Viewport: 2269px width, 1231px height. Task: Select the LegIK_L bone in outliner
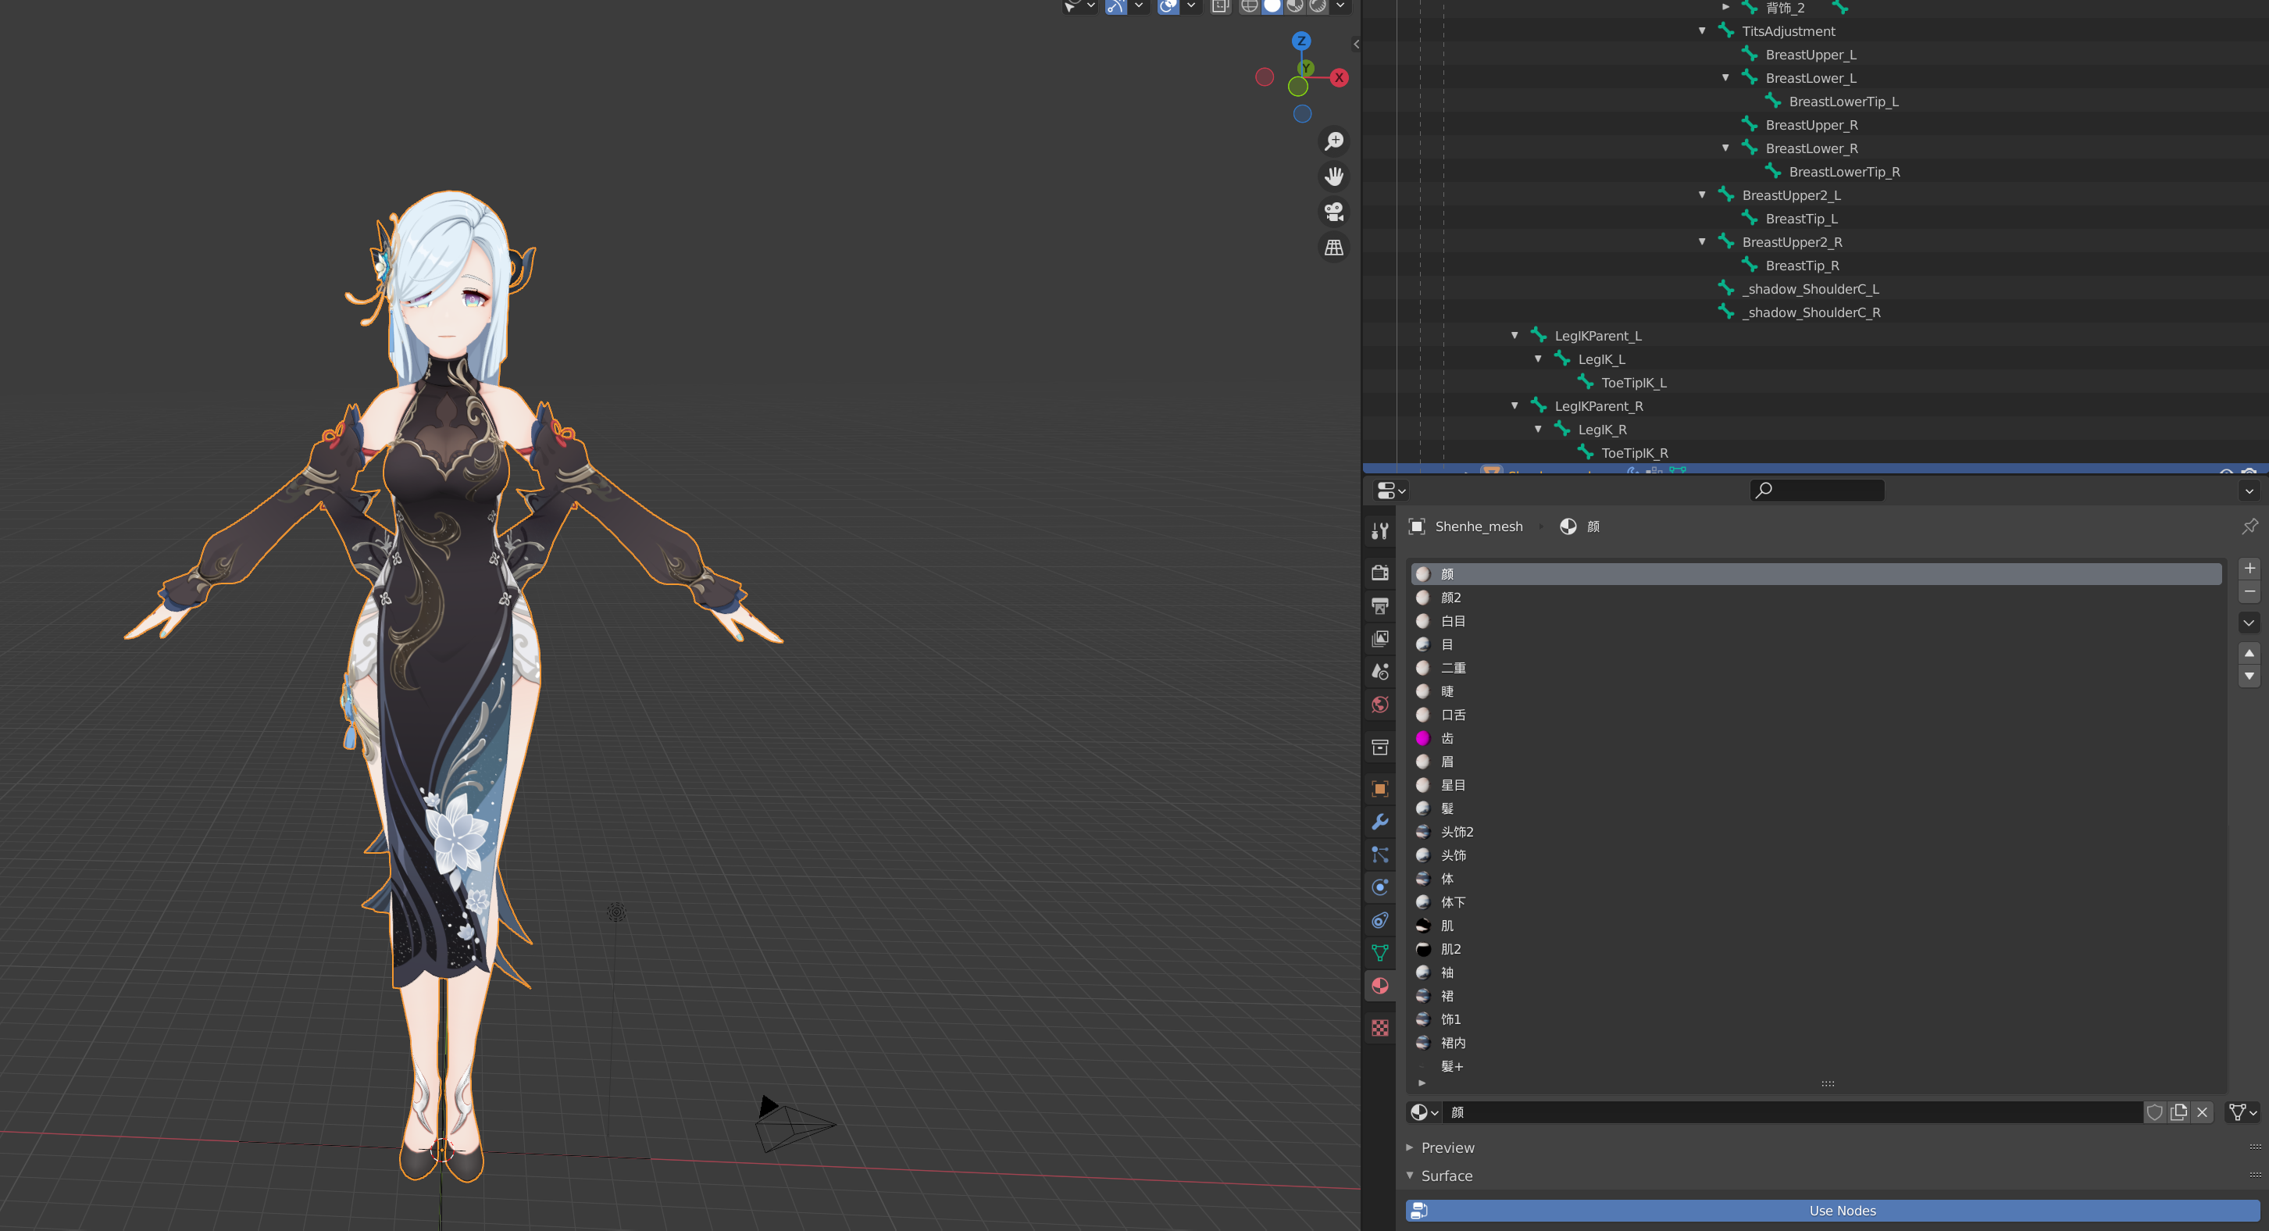[x=1600, y=359]
